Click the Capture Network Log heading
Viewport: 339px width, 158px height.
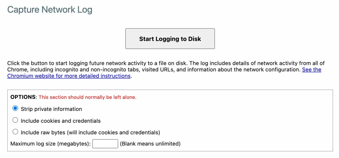[50, 10]
